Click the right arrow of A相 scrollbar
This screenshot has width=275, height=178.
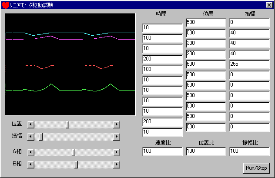(x=116, y=152)
